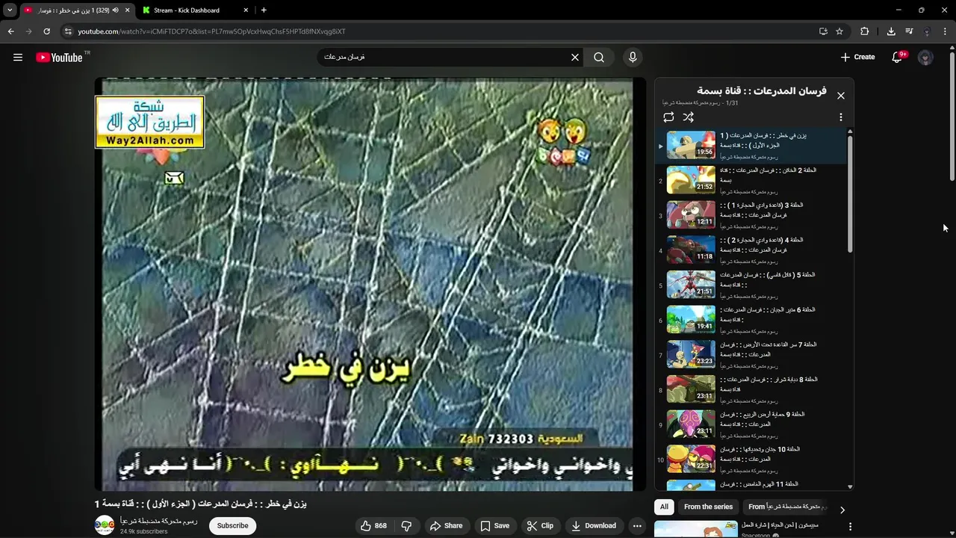Viewport: 956px width, 538px height.
Task: Open the YouTube account avatar menu
Action: pos(925,57)
